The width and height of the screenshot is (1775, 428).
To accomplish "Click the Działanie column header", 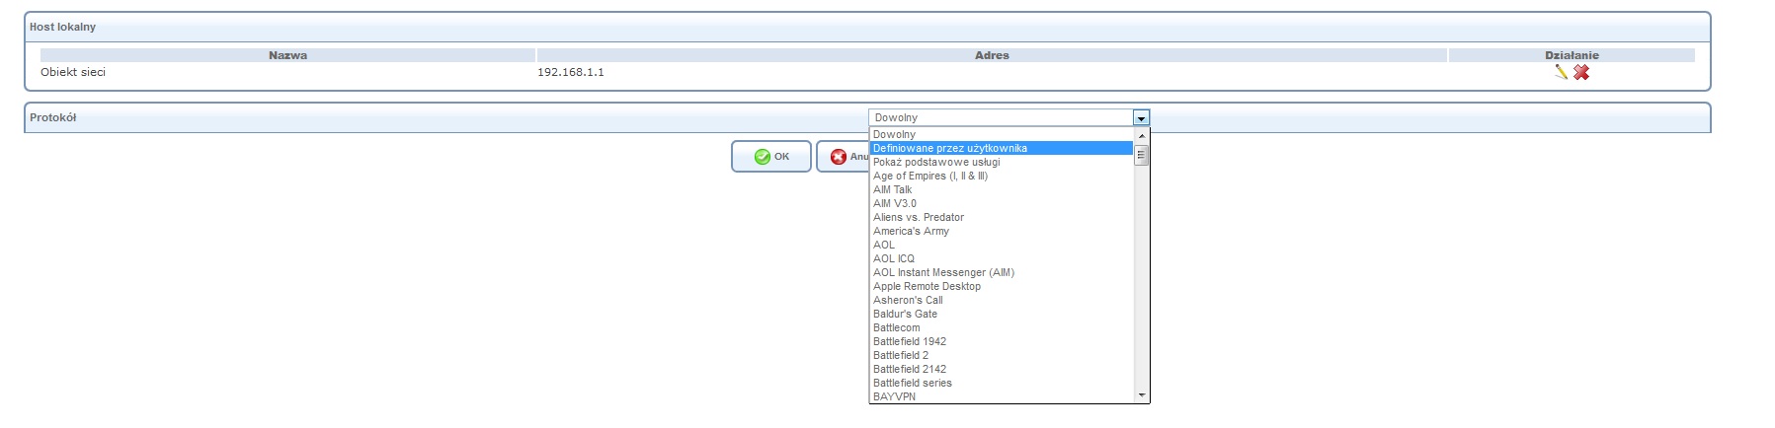I will click(1572, 55).
